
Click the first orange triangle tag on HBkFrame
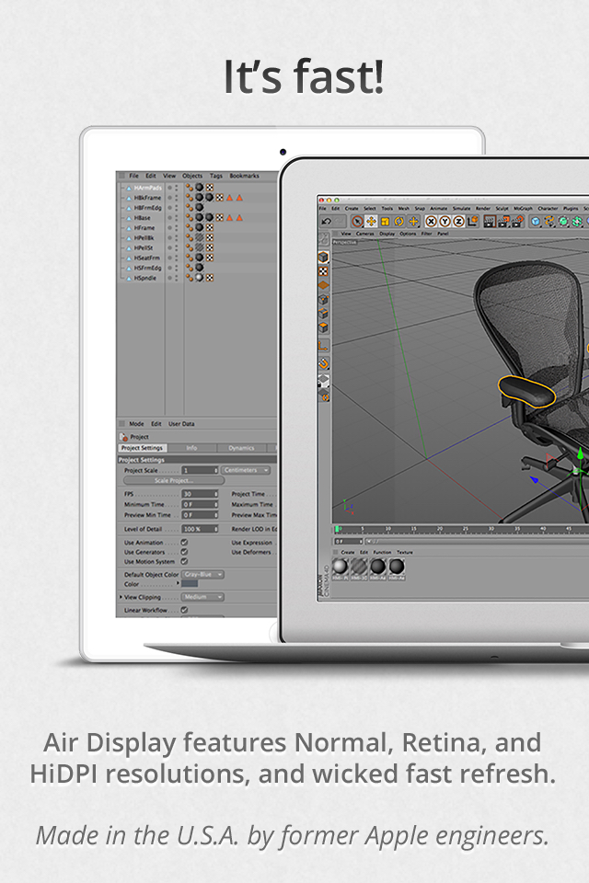click(229, 199)
